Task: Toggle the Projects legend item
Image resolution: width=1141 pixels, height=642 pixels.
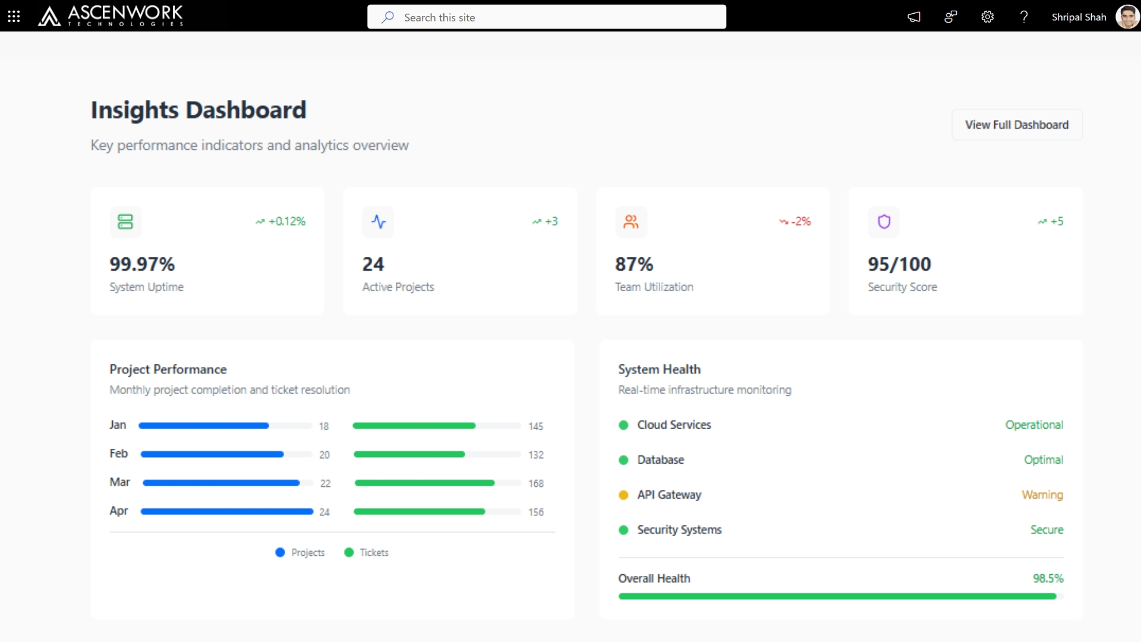Action: click(301, 552)
